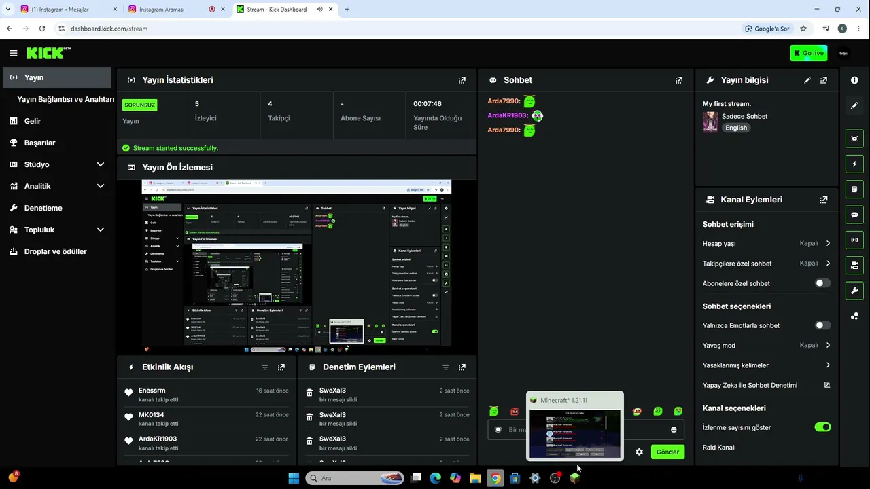Edit stream info with the pencil icon in Yayın bilgisi
Image resolution: width=870 pixels, height=489 pixels.
[807, 80]
